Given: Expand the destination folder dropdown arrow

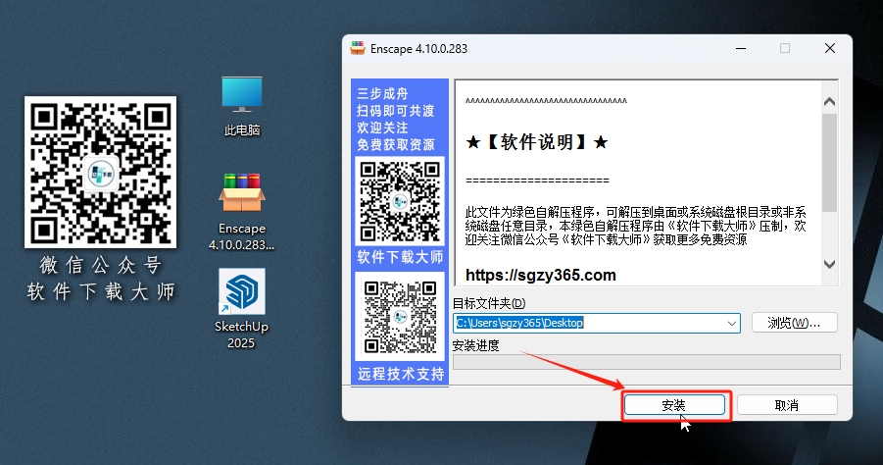Looking at the screenshot, I should tap(731, 323).
